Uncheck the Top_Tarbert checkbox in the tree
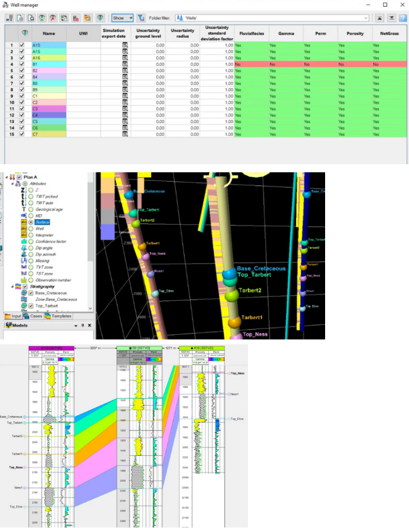Screen dimensions: 409x528 tap(31, 306)
